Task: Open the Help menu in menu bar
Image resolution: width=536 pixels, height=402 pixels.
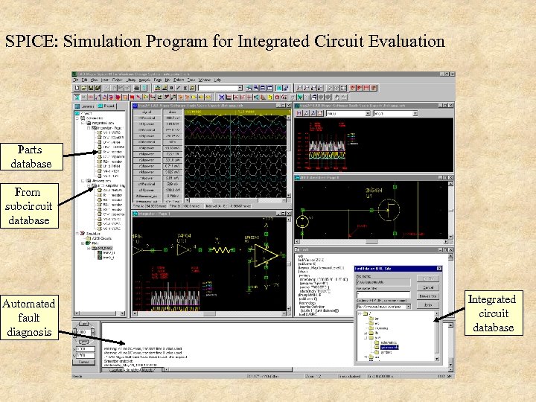Action: point(217,80)
